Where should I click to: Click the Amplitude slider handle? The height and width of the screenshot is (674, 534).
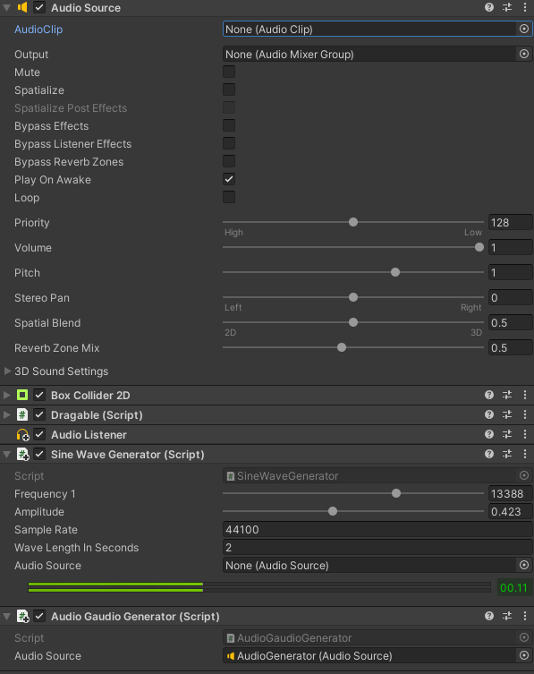pos(333,511)
